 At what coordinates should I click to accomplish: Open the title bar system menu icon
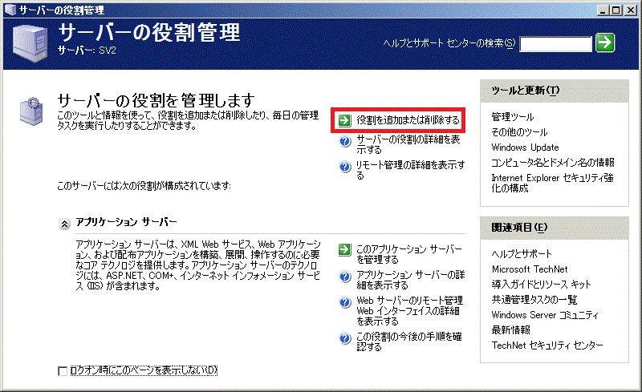click(9, 8)
